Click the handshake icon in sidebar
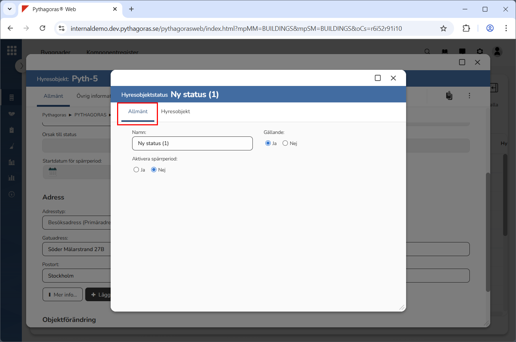The height and width of the screenshot is (342, 516). click(11, 114)
